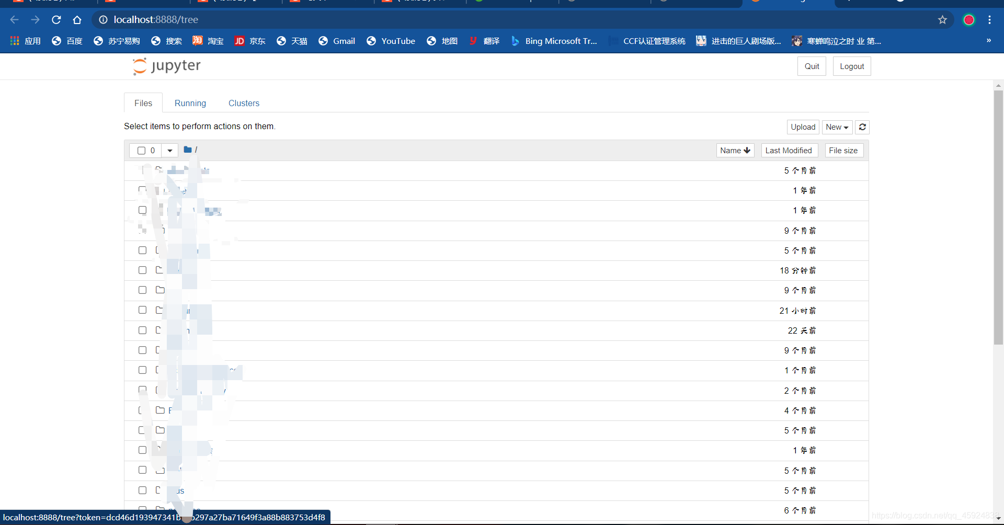Sort files by File size
The image size is (1004, 525).
pos(843,151)
